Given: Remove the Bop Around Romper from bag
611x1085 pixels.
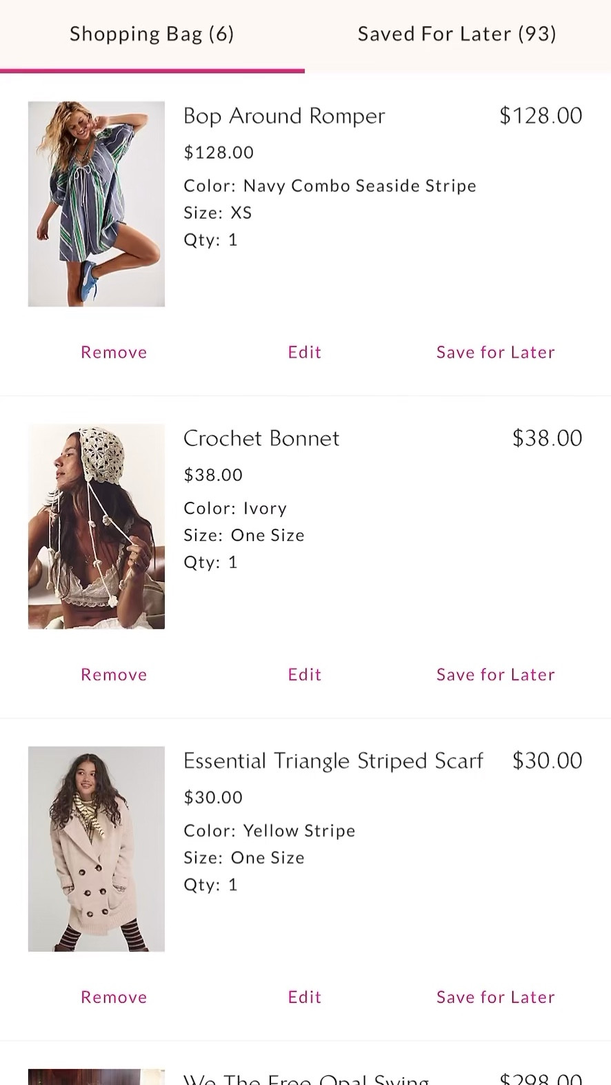Looking at the screenshot, I should (113, 352).
